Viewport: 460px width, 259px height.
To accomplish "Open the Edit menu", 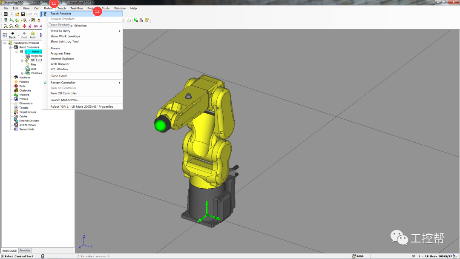I will click(x=16, y=8).
